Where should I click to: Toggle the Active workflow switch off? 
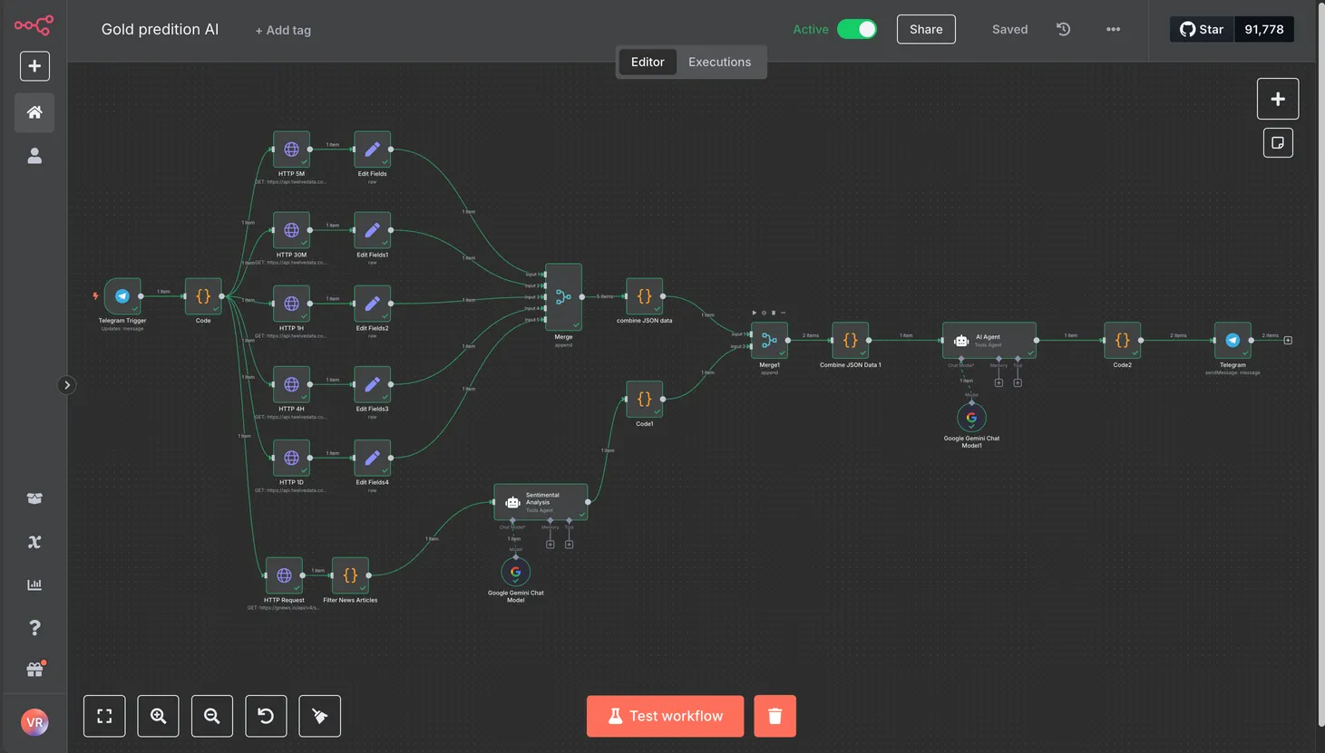coord(856,29)
